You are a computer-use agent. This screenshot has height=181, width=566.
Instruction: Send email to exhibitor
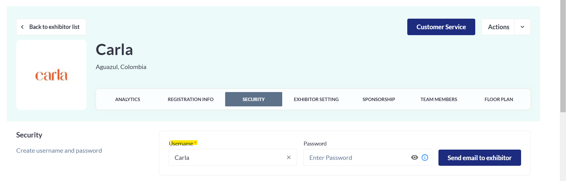480,158
